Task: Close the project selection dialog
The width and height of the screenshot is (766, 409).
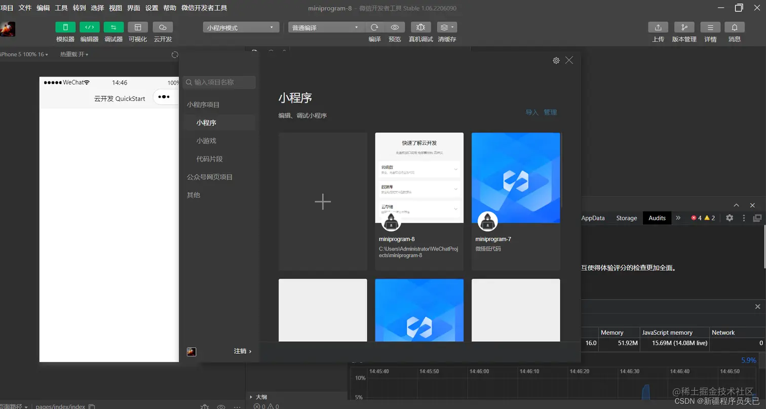Action: [569, 60]
